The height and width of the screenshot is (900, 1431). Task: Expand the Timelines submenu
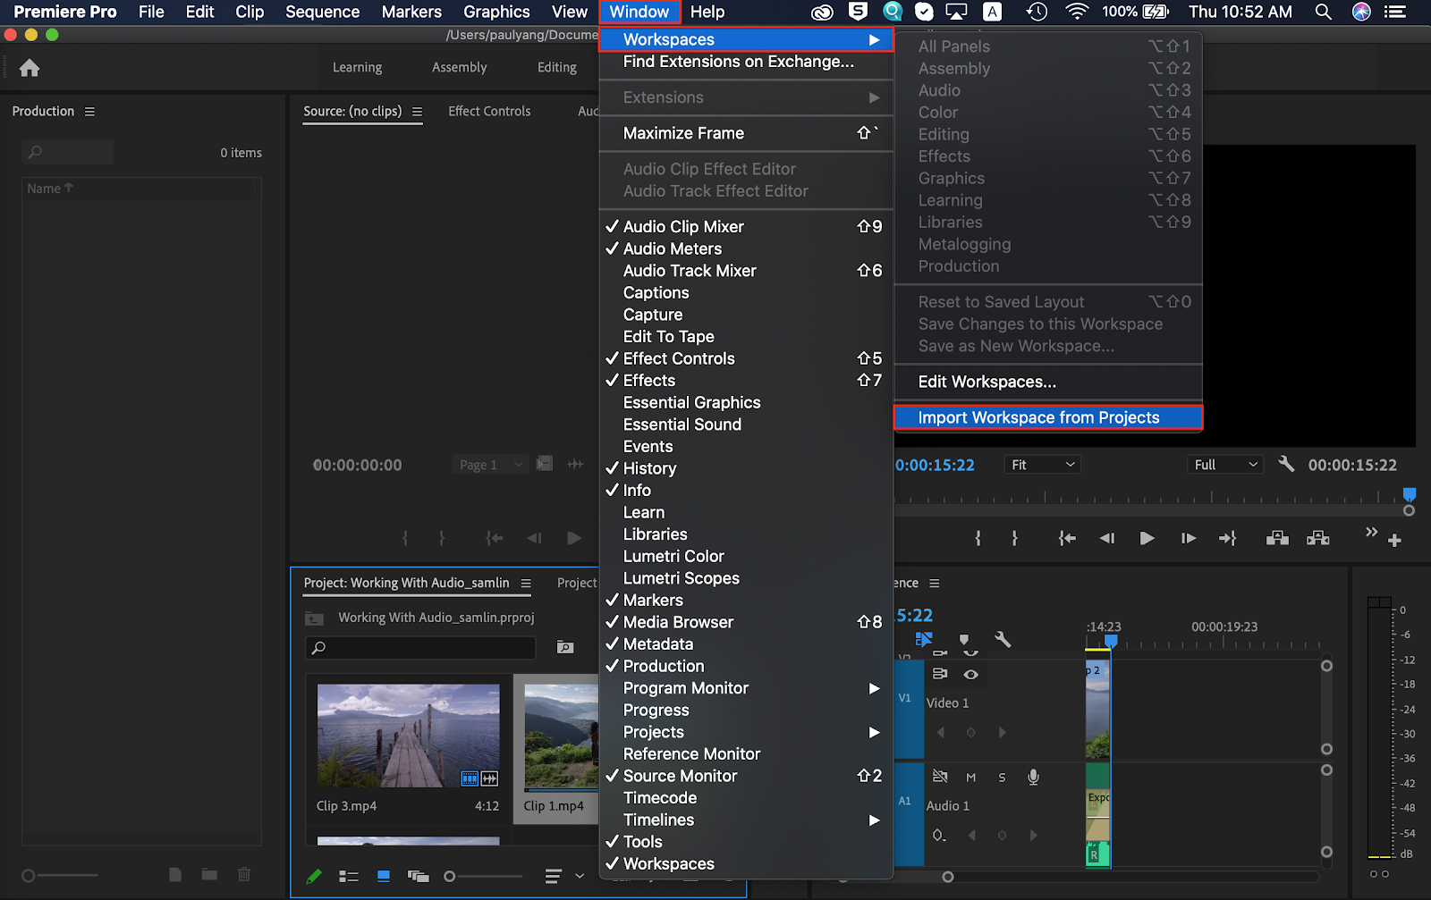pyautogui.click(x=746, y=820)
